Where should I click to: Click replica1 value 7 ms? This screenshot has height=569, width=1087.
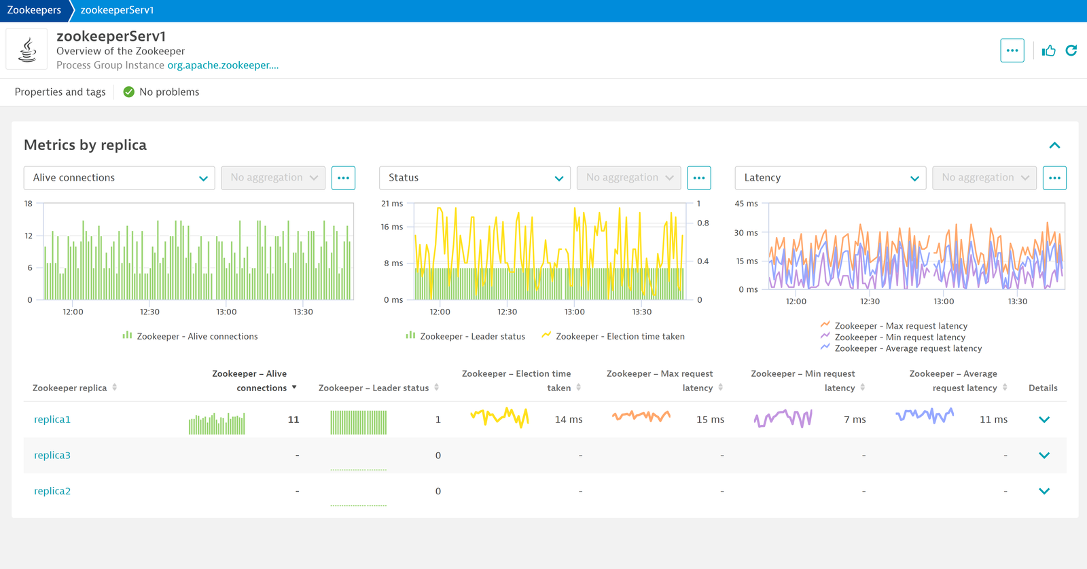click(855, 420)
